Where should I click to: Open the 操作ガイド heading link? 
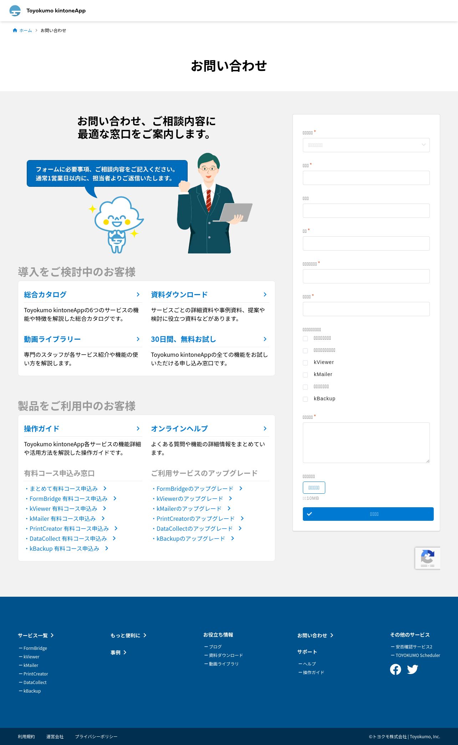tap(41, 428)
